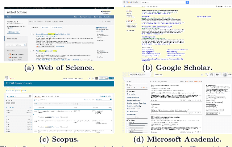Viewport: 232px width, 147px height.
Task: Tick the second Web of Science result checkbox
Action: point(31,51)
